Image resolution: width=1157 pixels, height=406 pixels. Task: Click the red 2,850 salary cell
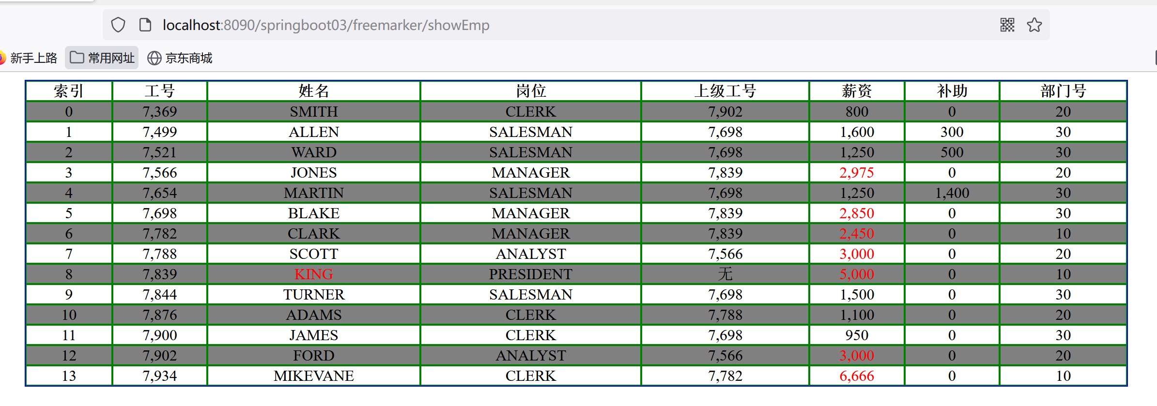coord(857,213)
